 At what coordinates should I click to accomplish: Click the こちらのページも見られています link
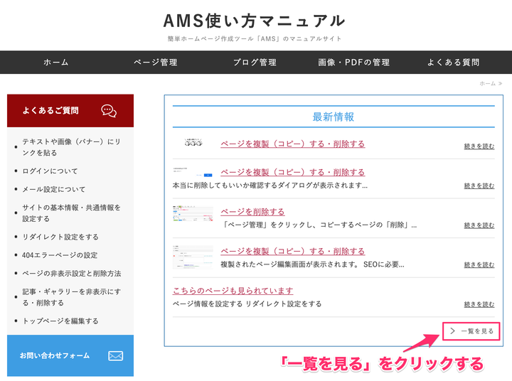(233, 291)
